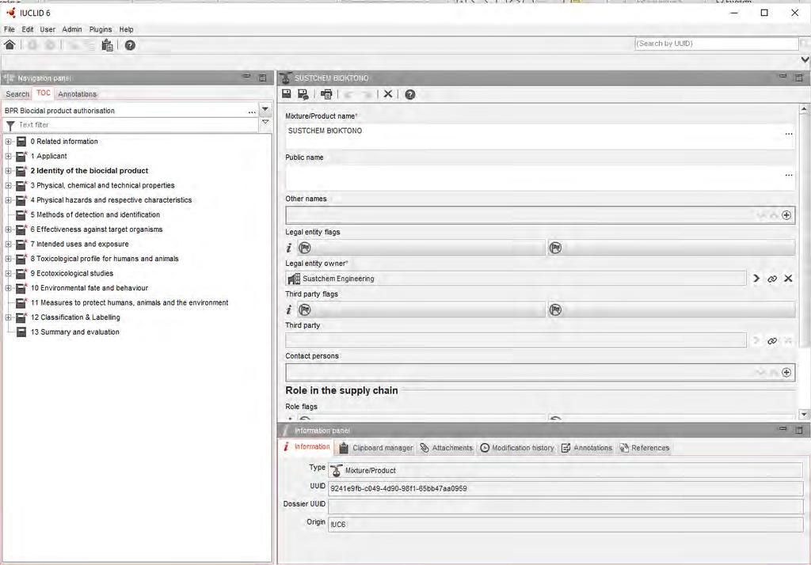Click the first Legal entity flags icon
The width and height of the screenshot is (811, 565).
click(x=305, y=248)
